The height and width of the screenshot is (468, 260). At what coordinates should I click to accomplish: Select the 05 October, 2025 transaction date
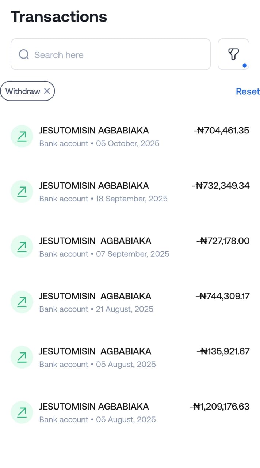(128, 143)
